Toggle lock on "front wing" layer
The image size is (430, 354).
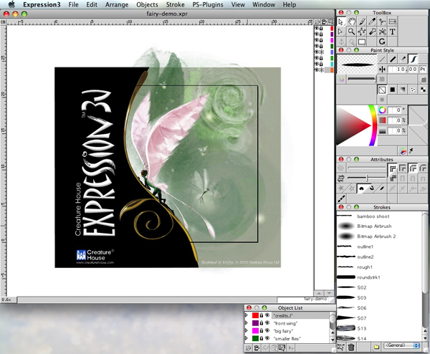pos(262,323)
